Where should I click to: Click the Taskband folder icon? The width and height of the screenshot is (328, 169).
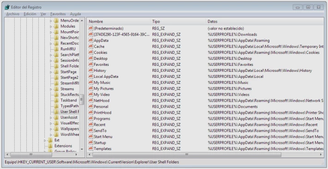coord(56,100)
